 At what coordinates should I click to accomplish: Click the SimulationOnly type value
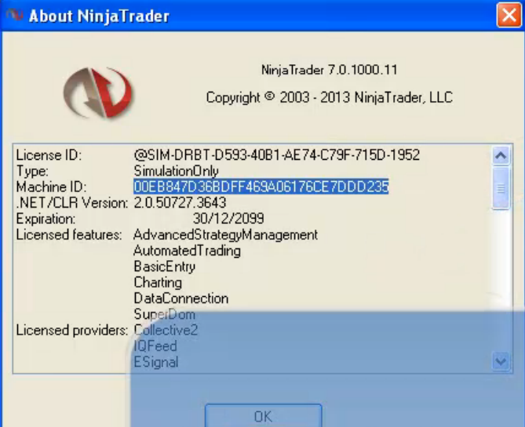[x=176, y=171]
